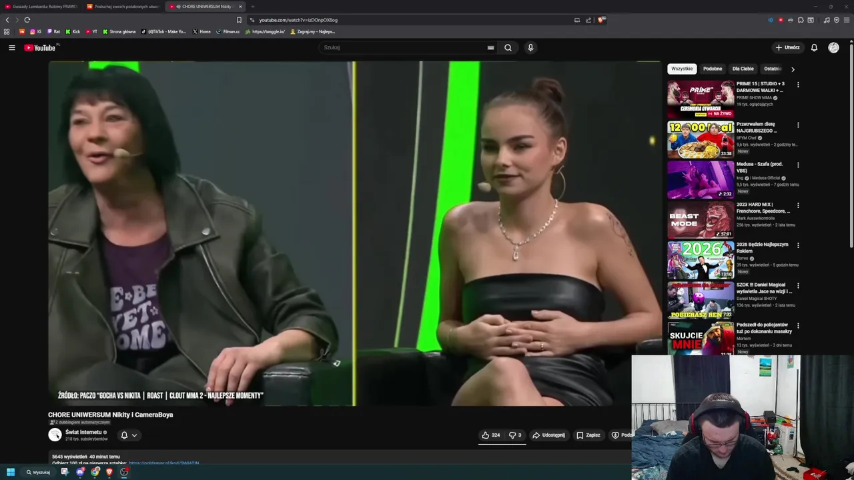Bookmark this page via address bar icon
The height and width of the screenshot is (480, 854).
pos(239,20)
